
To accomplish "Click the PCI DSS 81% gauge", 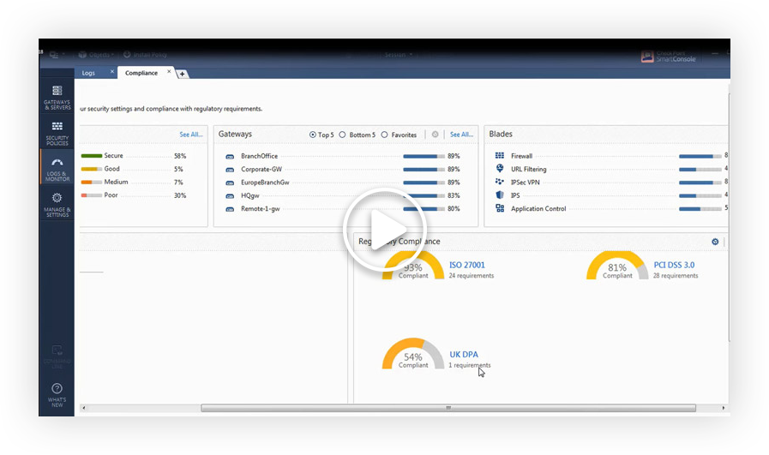I will tap(617, 266).
